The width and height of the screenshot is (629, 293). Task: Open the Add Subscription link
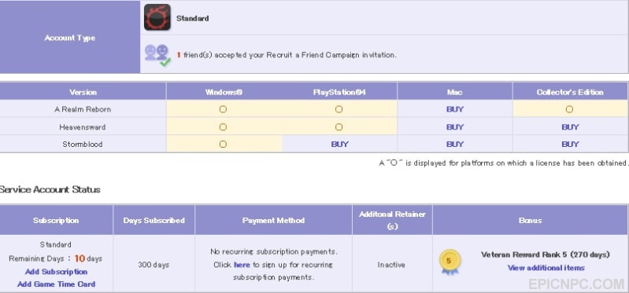point(56,272)
